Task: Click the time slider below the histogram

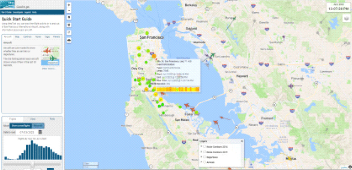Action: 32,164
